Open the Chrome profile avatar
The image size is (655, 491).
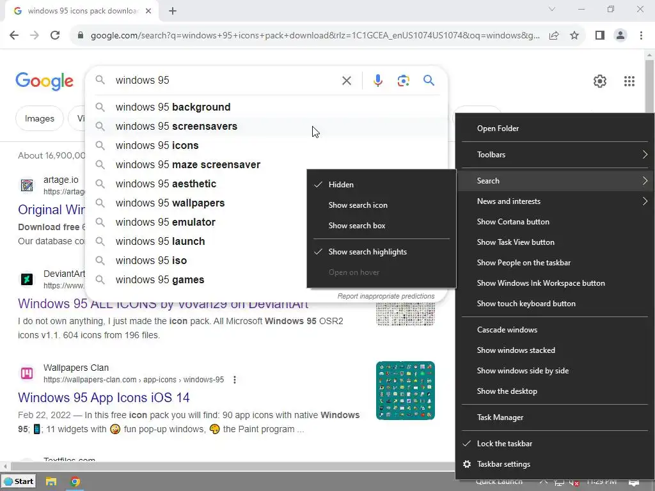point(620,35)
